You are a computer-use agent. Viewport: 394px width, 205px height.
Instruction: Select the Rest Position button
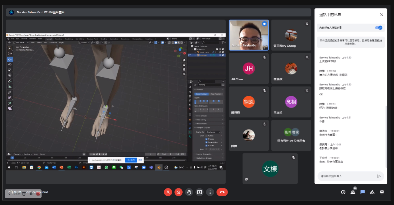pos(216,94)
